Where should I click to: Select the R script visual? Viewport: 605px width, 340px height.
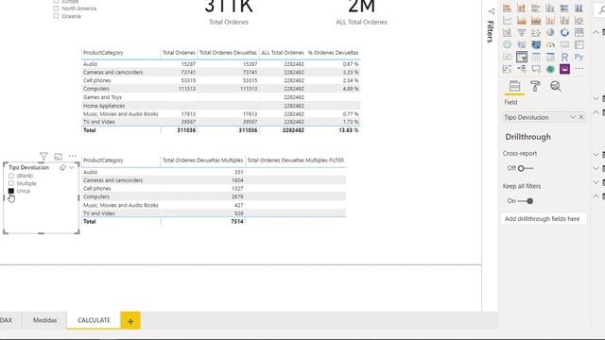(564, 57)
